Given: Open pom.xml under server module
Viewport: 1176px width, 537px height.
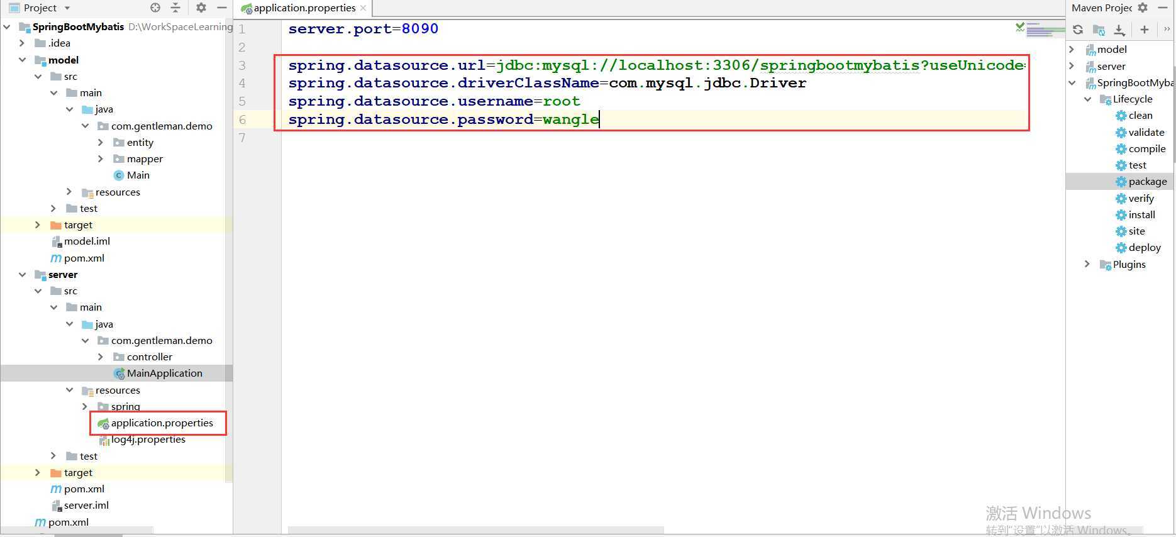Looking at the screenshot, I should pyautogui.click(x=77, y=489).
